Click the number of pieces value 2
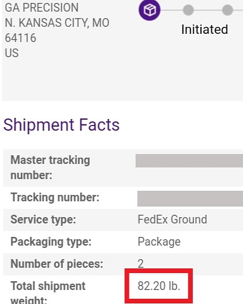Viewport: 243px width, 304px height. (140, 264)
